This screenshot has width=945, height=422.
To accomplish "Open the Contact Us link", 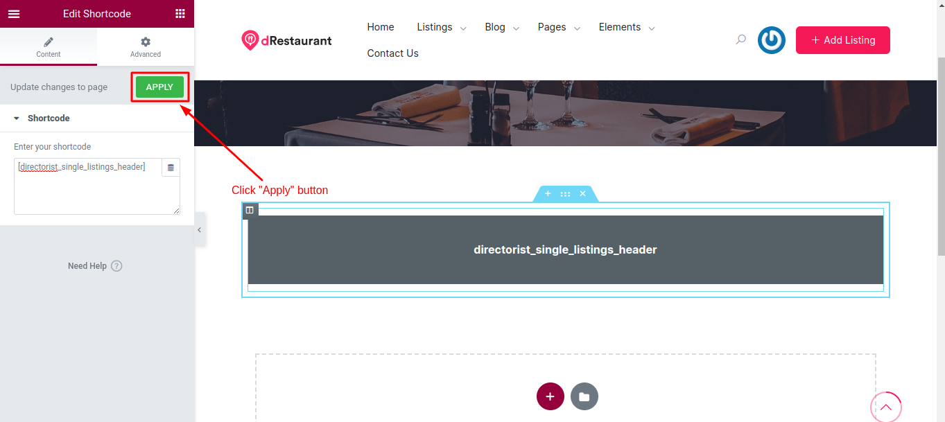I will pos(393,53).
